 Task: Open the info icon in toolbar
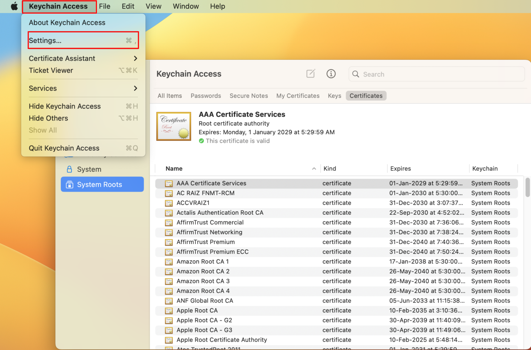coord(331,74)
